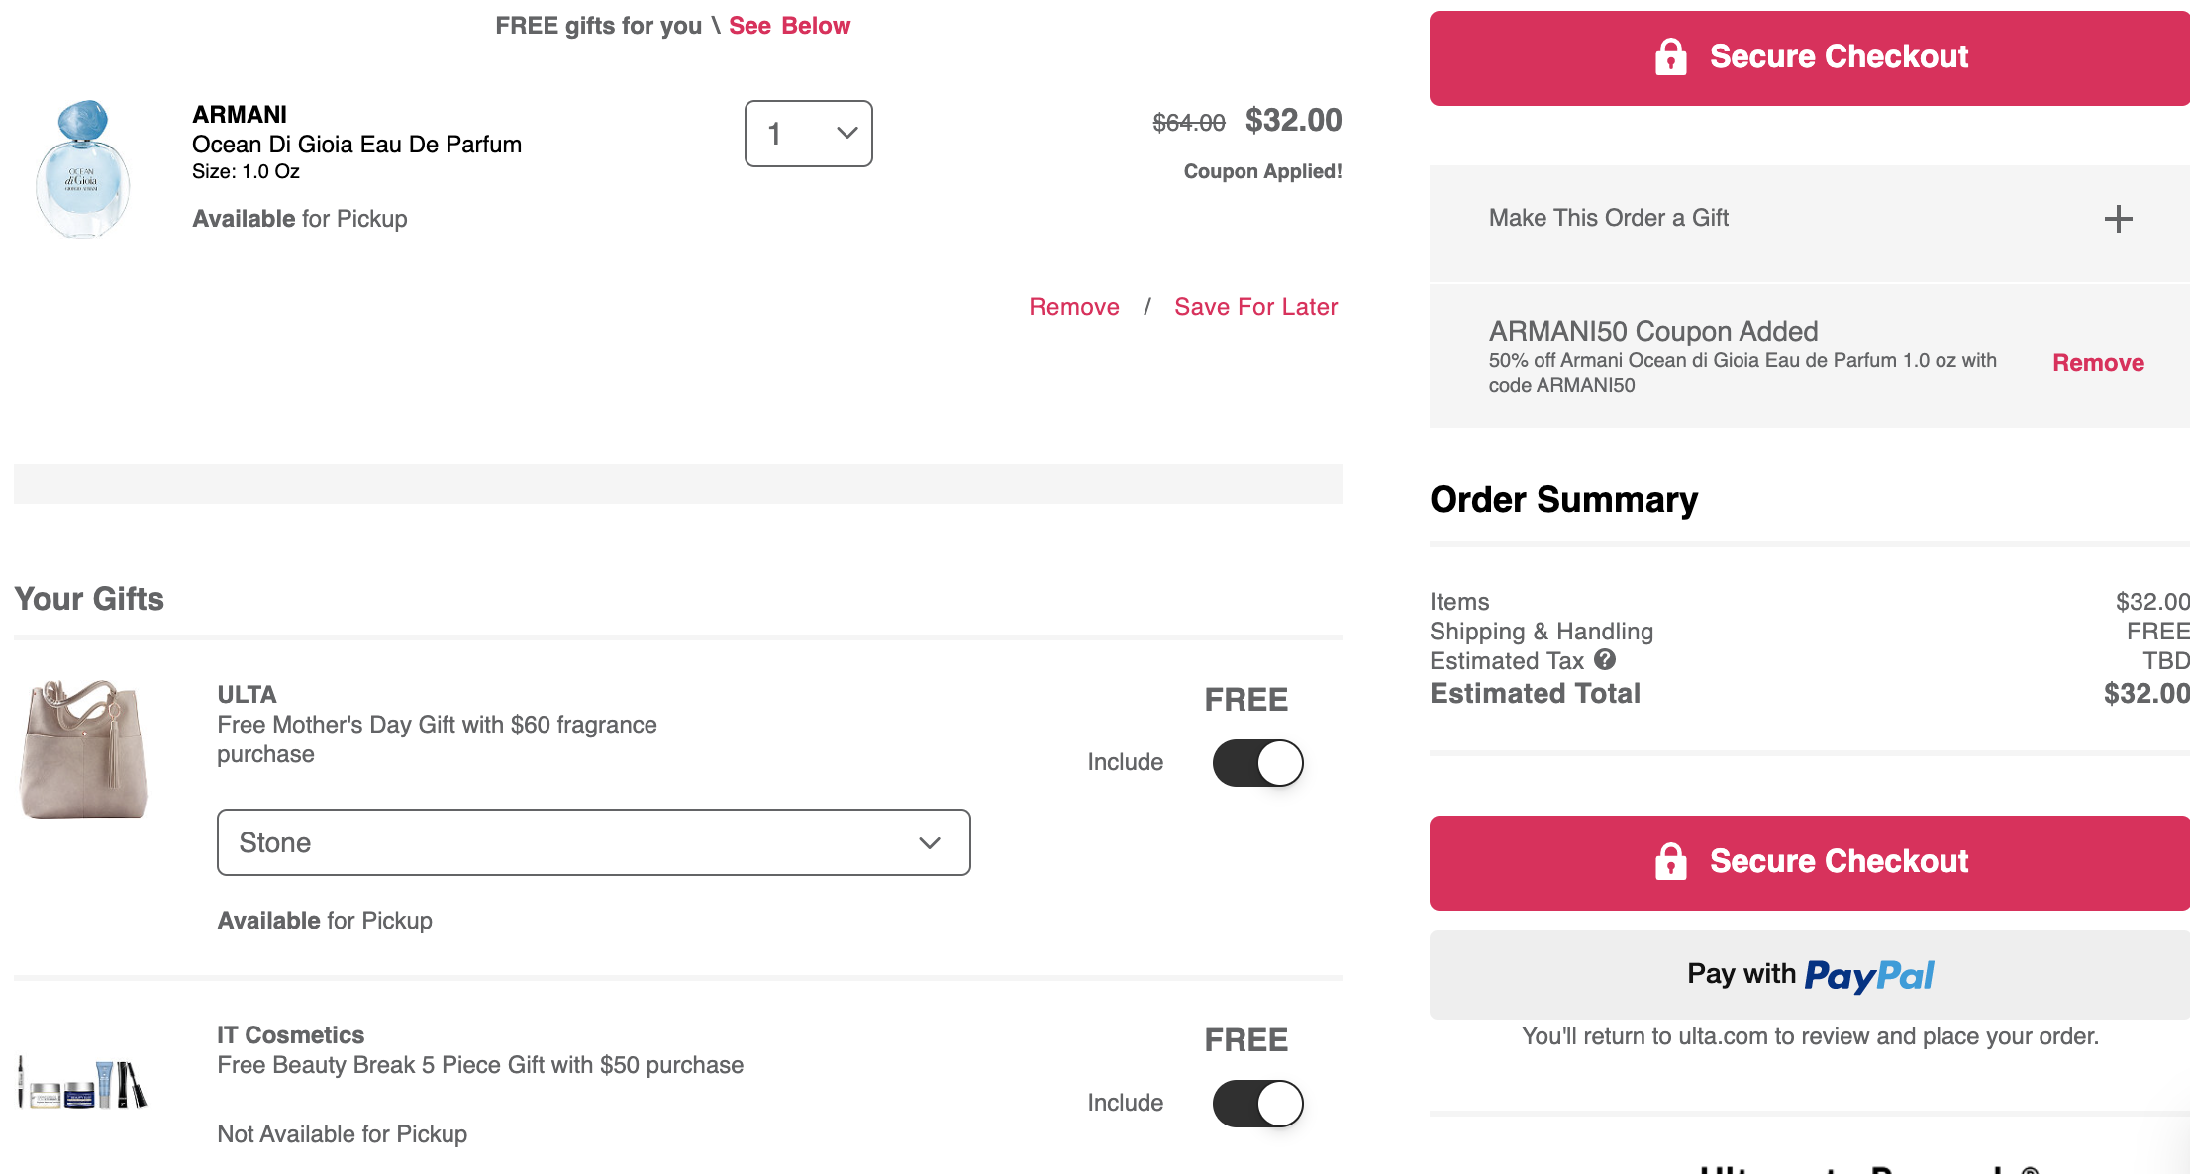Click the plus icon for Make This Order a Gift
The image size is (2190, 1174).
2118,219
